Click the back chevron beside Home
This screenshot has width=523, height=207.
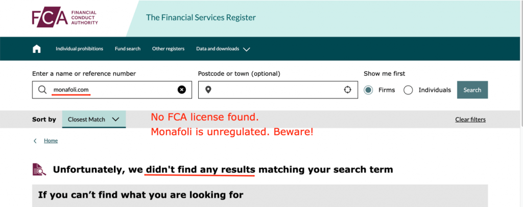35,141
